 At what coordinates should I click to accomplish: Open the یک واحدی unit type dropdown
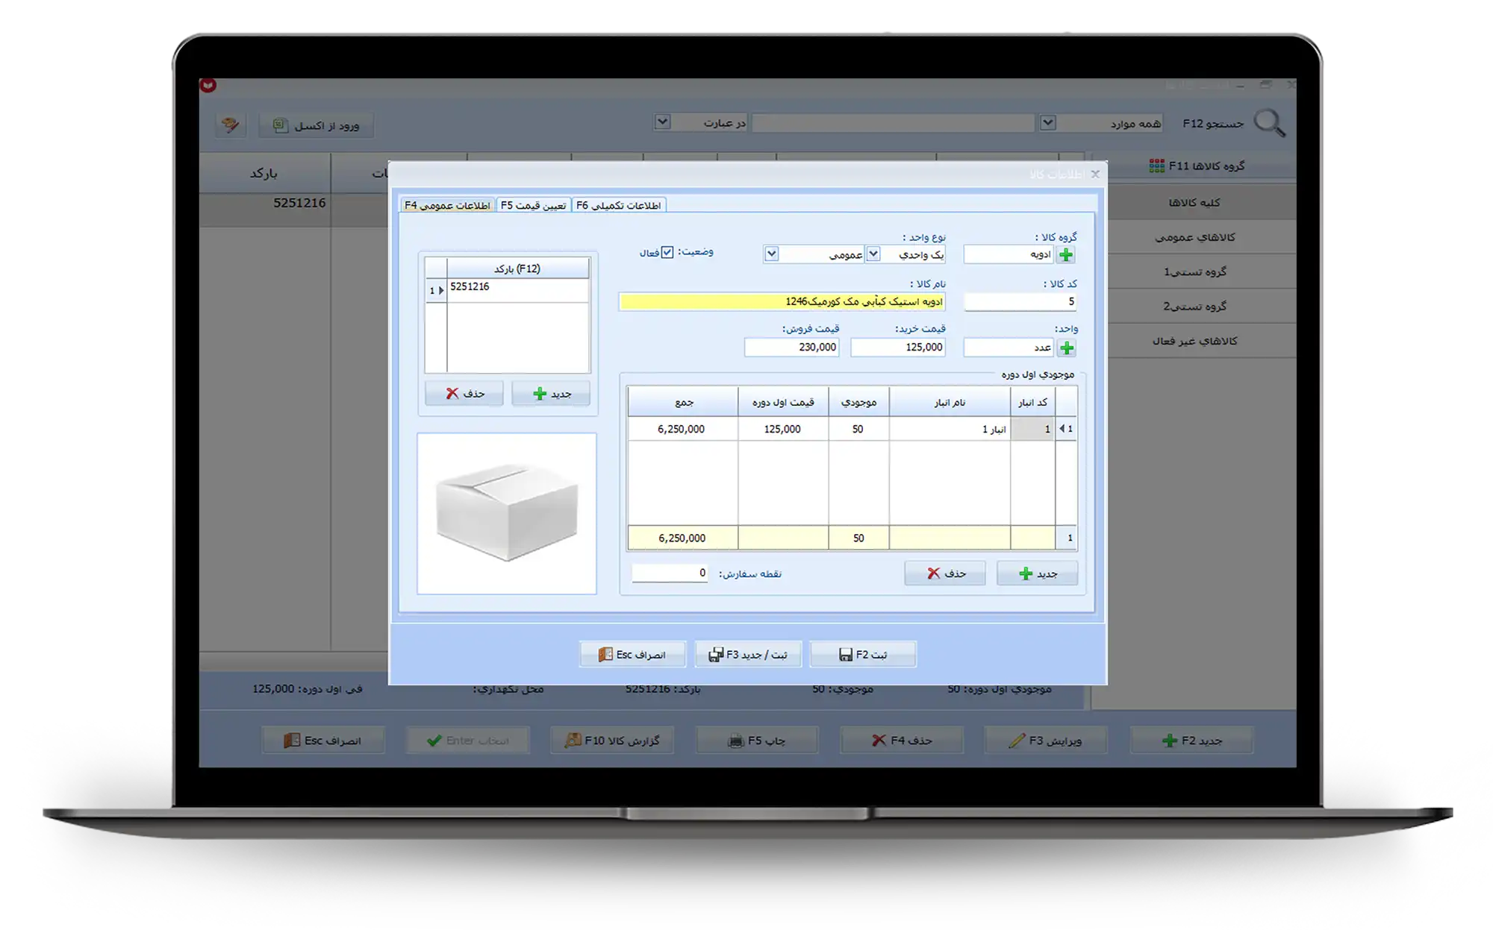click(x=873, y=254)
